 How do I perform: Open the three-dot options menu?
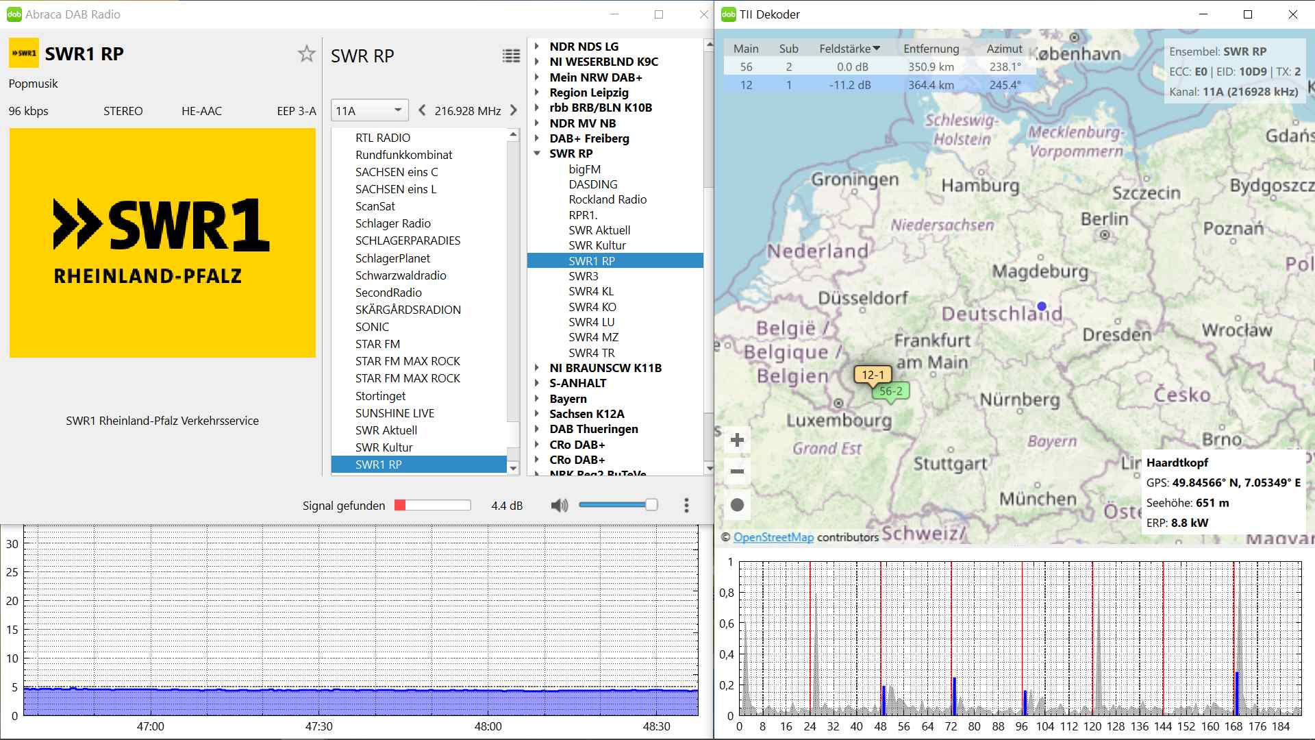pos(686,506)
